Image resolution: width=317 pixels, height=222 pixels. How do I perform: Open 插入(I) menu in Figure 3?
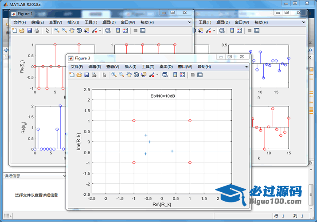[x=130, y=67]
